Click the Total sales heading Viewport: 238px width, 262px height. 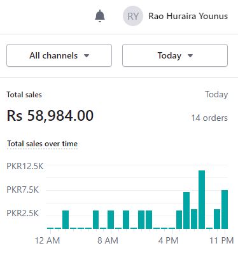click(24, 95)
